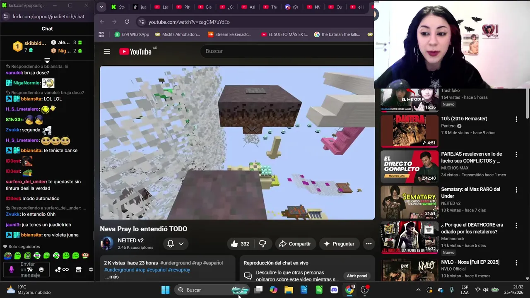The image size is (530, 298).
Task: Open the Kick popout site controls icon
Action: 6,16
